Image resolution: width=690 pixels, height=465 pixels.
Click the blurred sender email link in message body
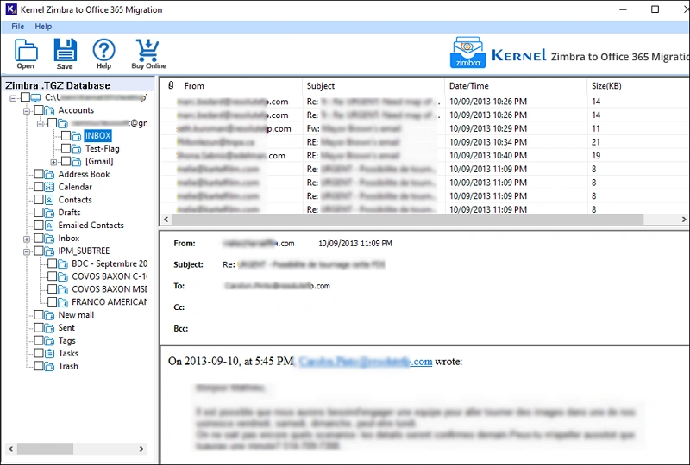pos(365,362)
